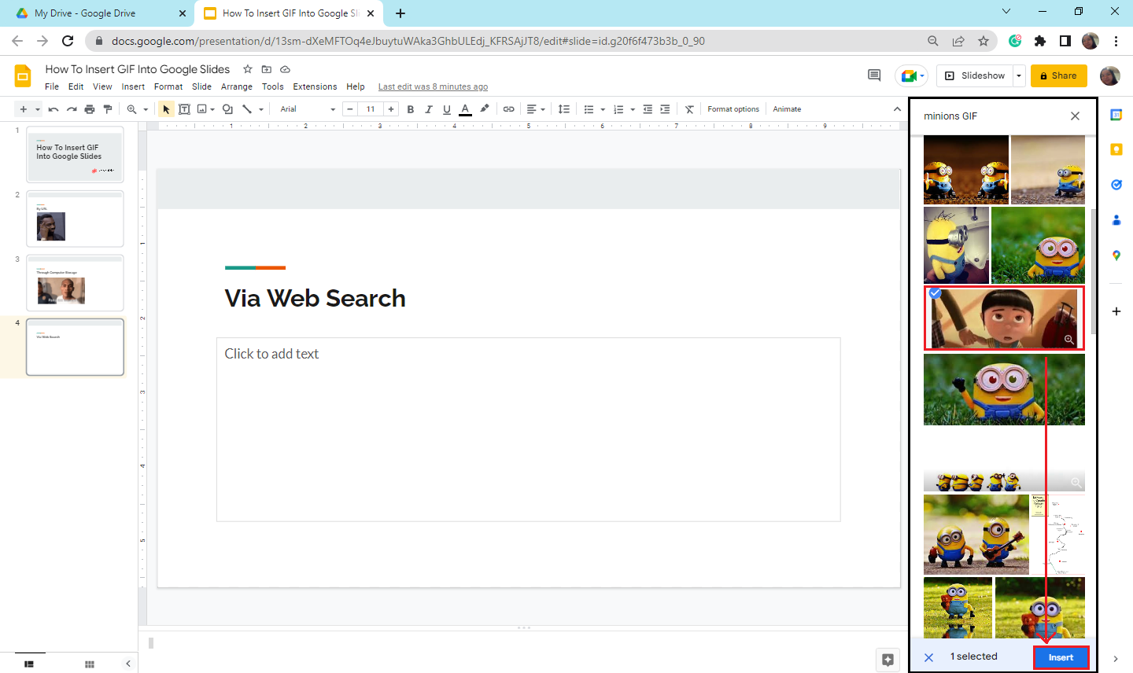Open the insert image dropdown arrow
This screenshot has height=673, width=1133.
coord(213,109)
